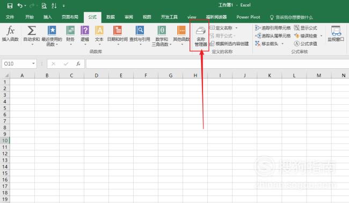Click the Save icon in quick access toolbar
The width and height of the screenshot is (349, 203).
(x=10, y=5)
